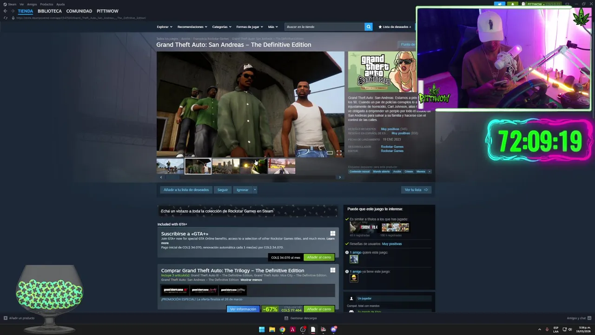Click the Windows Start button
Image resolution: width=595 pixels, height=335 pixels.
[x=262, y=329]
